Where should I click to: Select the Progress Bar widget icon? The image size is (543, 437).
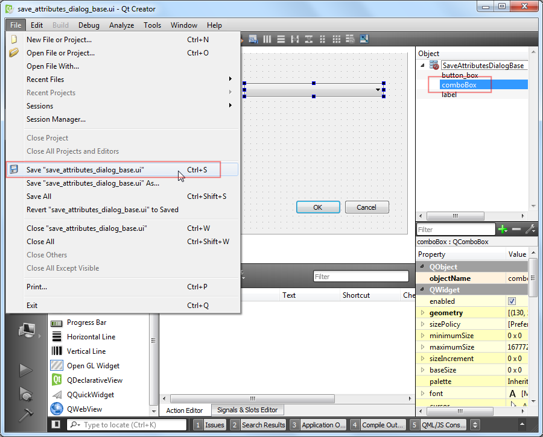point(57,323)
